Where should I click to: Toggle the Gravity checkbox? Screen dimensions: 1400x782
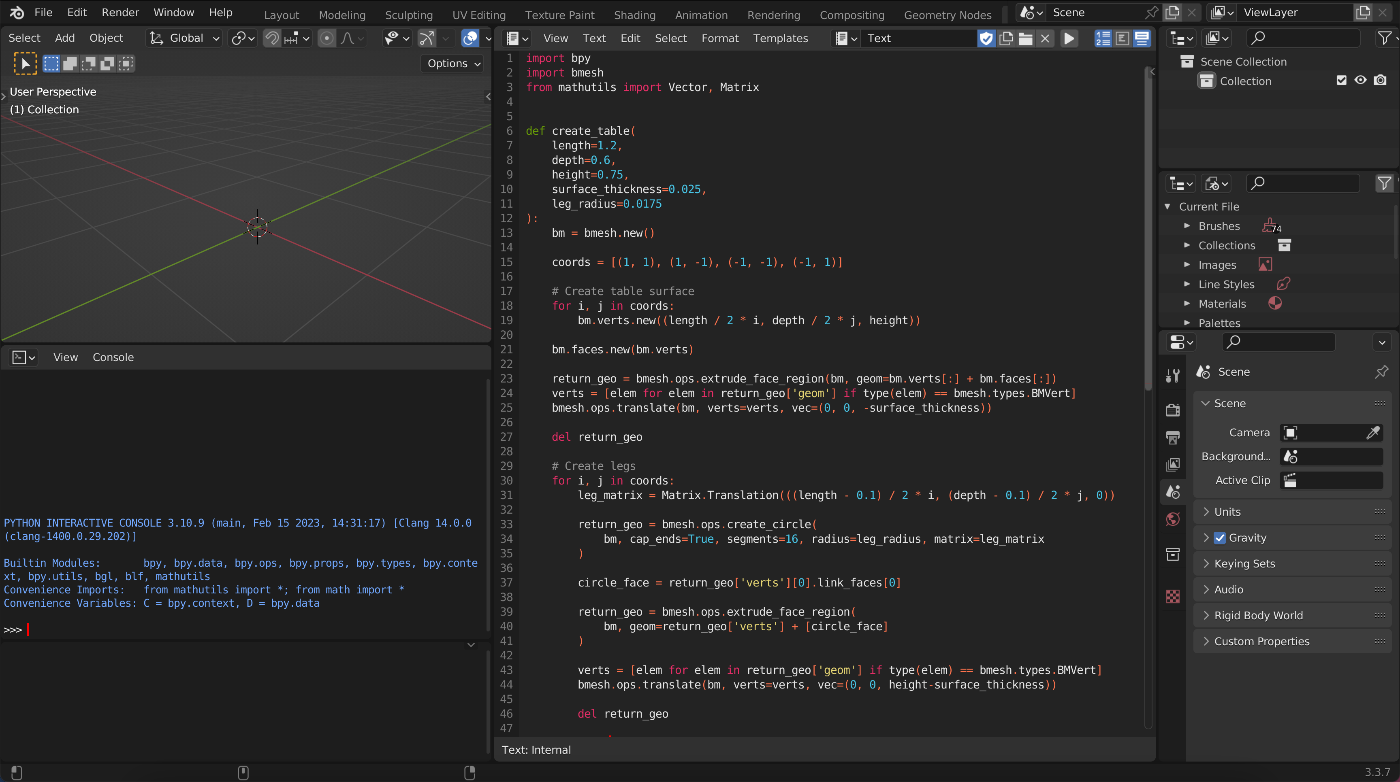[1220, 538]
